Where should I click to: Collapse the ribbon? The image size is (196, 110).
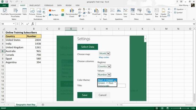194,19
